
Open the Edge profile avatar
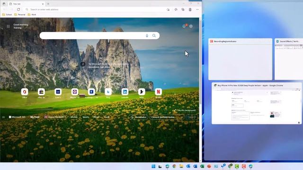point(190,9)
